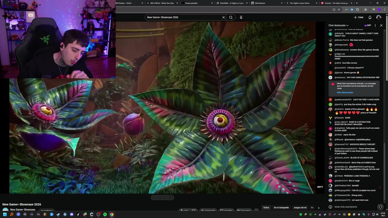Open Steam from the taskbar
The image size is (388, 218).
[x=58, y=214]
